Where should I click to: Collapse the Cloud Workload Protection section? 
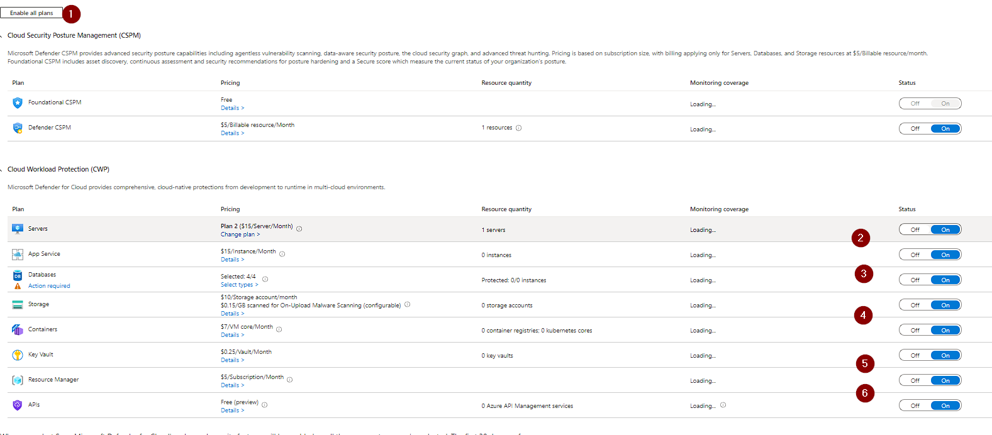pyautogui.click(x=2, y=170)
